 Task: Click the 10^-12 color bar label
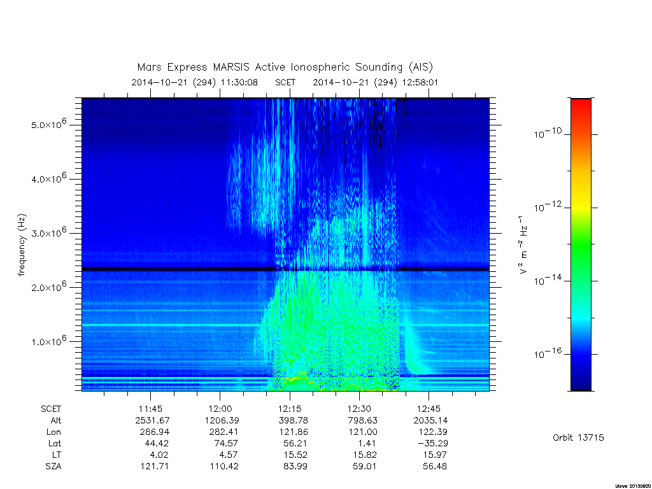click(548, 207)
